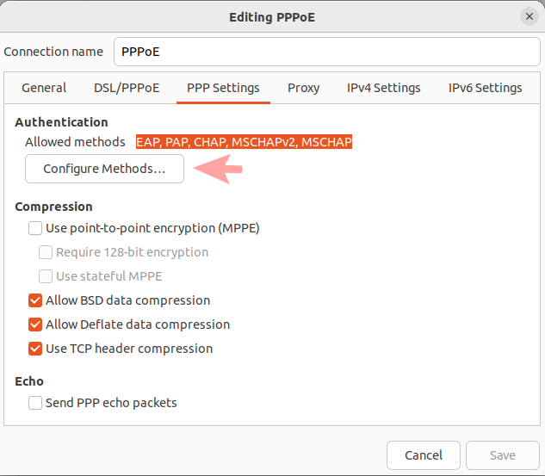Screen dimensions: 545x476
Task: Enable Send PPP echo packets
Action: pos(35,402)
